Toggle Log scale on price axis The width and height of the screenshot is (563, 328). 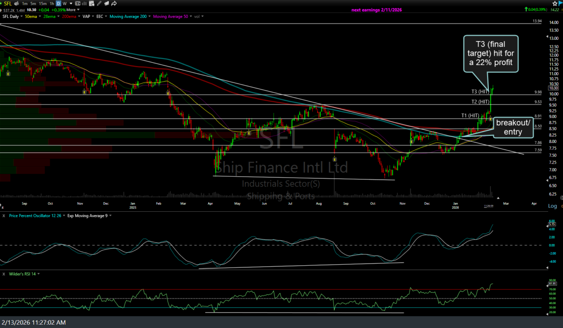tap(553, 206)
